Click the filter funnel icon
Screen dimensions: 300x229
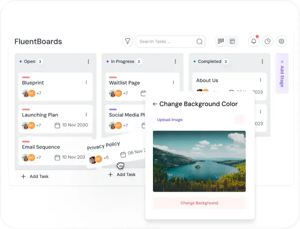[x=127, y=42]
